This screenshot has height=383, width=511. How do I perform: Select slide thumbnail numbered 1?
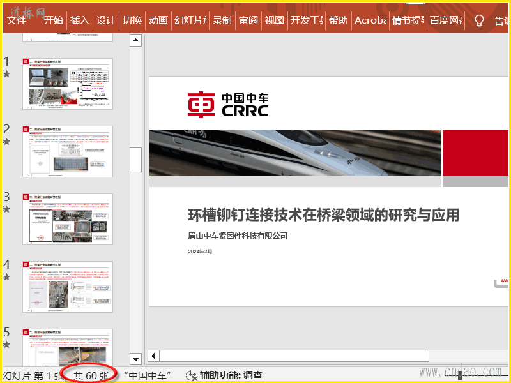(x=68, y=84)
